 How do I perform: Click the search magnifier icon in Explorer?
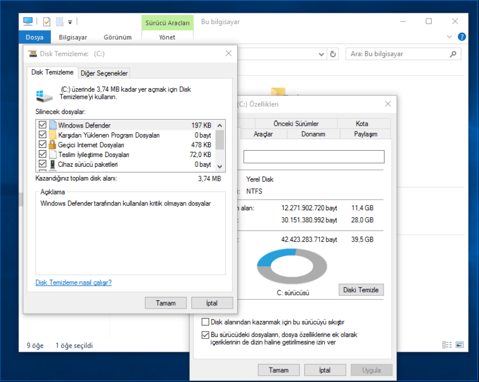pos(453,54)
